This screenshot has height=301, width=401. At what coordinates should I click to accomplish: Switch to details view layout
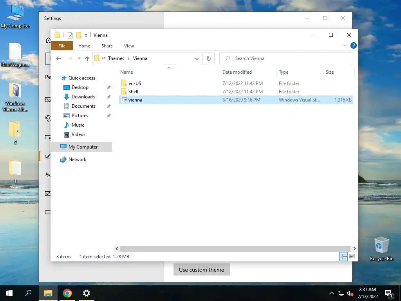pyautogui.click(x=343, y=256)
